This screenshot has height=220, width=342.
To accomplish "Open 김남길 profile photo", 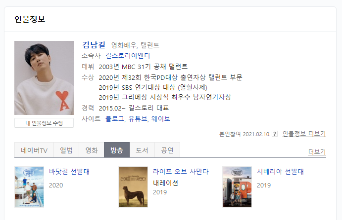I will 44,78.
